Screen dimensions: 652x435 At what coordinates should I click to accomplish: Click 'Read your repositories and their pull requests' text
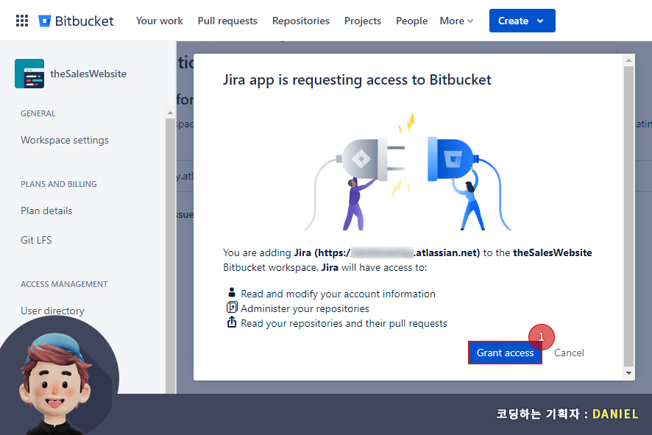344,324
